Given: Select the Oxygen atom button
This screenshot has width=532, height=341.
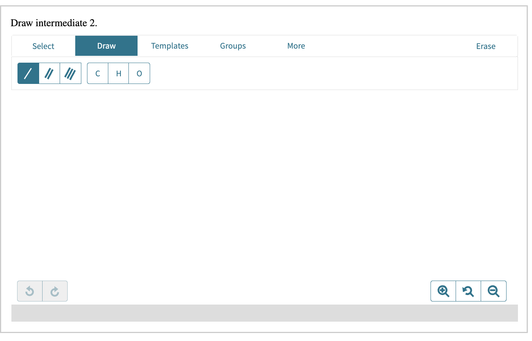Looking at the screenshot, I should tap(139, 73).
